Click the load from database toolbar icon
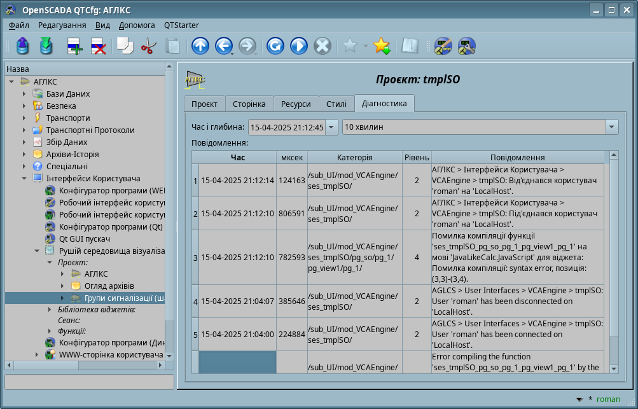Image resolution: width=638 pixels, height=409 pixels. tap(23, 46)
